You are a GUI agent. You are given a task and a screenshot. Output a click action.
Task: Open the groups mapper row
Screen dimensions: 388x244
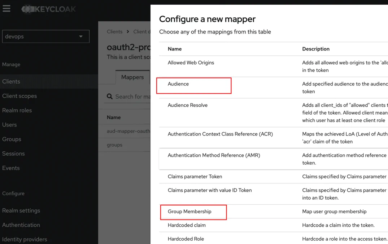click(x=115, y=145)
